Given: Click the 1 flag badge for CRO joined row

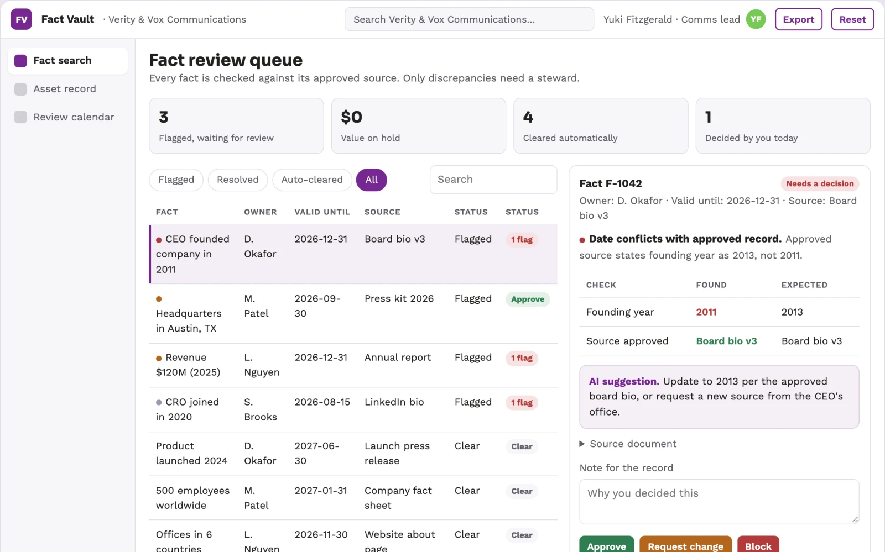Looking at the screenshot, I should pos(522,403).
